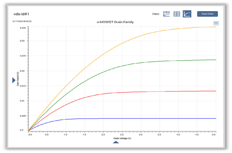Click the orange top drain curve
232x153 pixels.
coord(104,54)
